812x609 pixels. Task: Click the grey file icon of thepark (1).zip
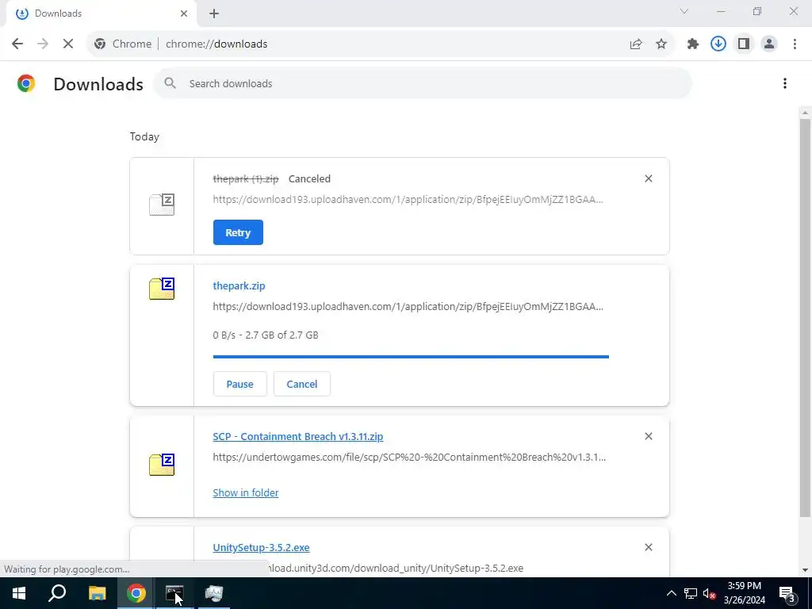[162, 205]
